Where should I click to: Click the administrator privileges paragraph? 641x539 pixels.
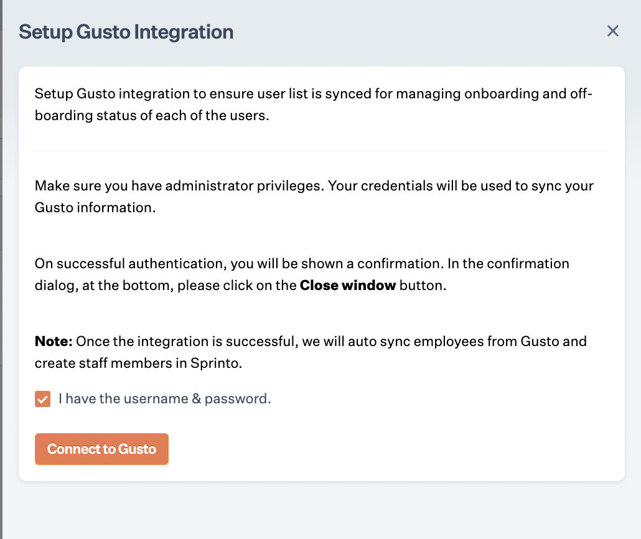click(x=314, y=197)
